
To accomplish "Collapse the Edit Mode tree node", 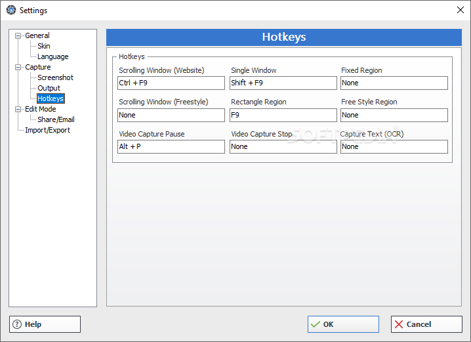I will tap(18, 110).
